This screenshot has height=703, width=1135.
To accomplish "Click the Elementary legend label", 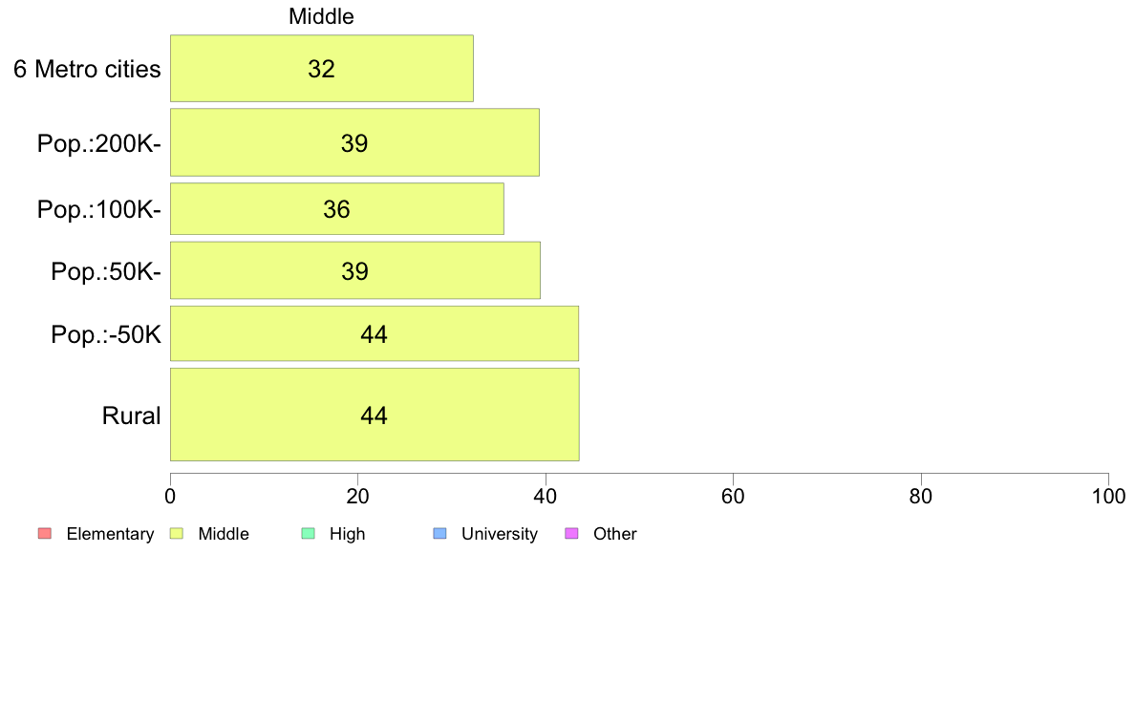I will tap(110, 534).
